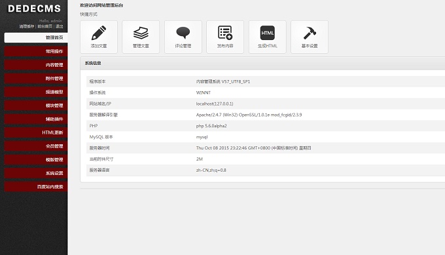
Task: Click the mysql value
Action: [202, 137]
